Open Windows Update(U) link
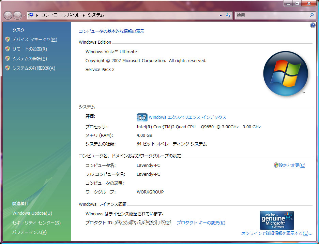 click(x=32, y=213)
